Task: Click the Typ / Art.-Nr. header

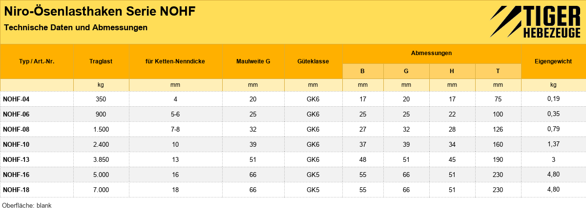Action: (37, 62)
